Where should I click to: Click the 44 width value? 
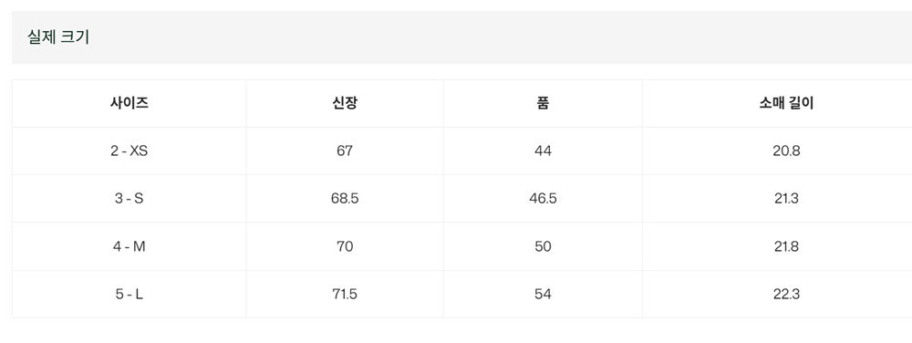pos(543,151)
